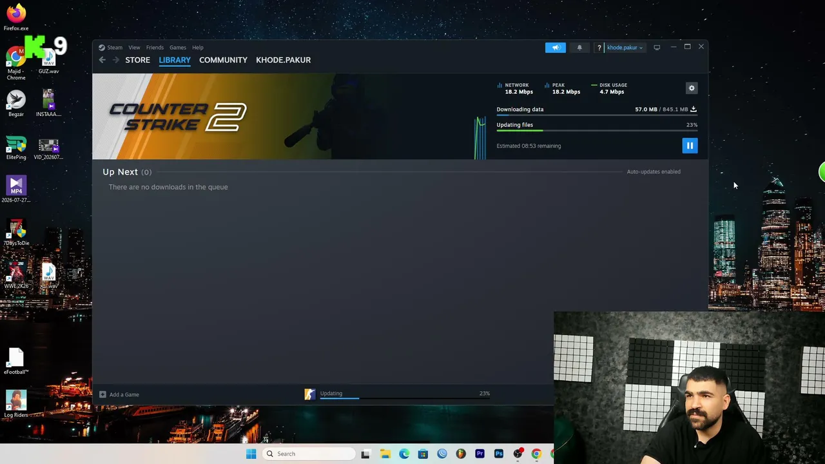Click the bottom Updating status progress bar
825x464 pixels.
point(405,398)
